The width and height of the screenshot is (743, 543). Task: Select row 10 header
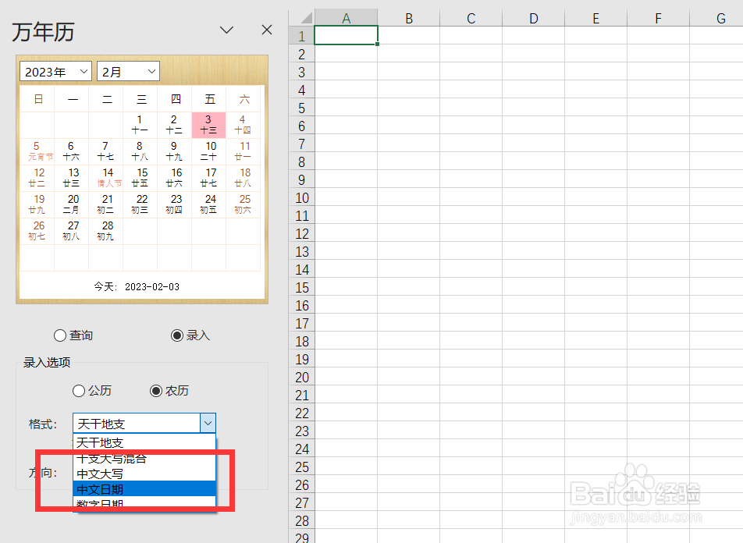coord(302,197)
